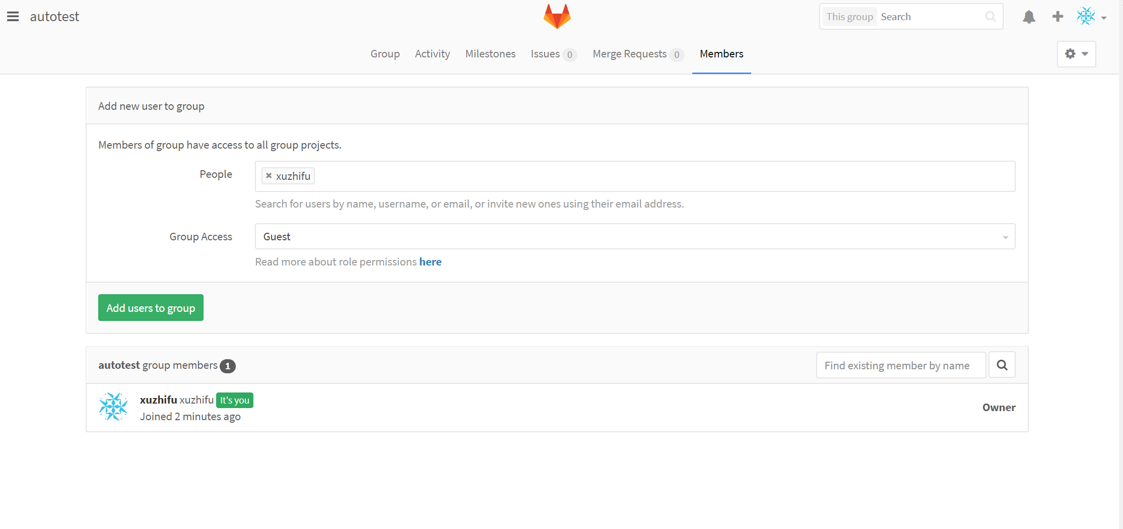Click the 'It's you' badge
The image size is (1123, 529).
point(234,400)
